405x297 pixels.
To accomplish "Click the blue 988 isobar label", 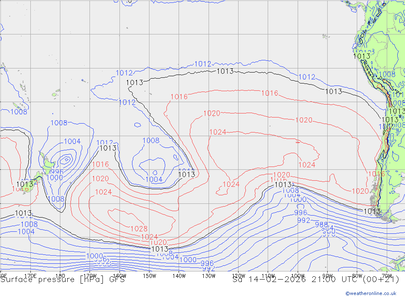I will point(321,224).
